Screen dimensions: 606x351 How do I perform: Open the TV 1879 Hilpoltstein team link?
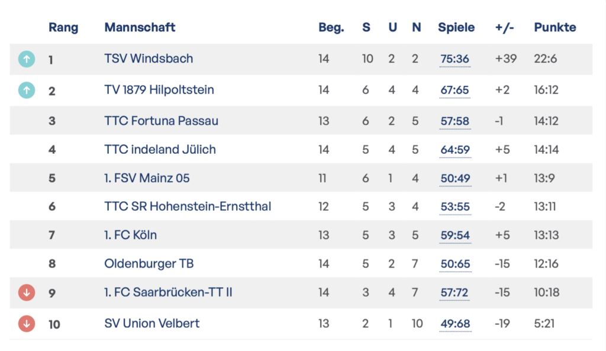(x=159, y=90)
